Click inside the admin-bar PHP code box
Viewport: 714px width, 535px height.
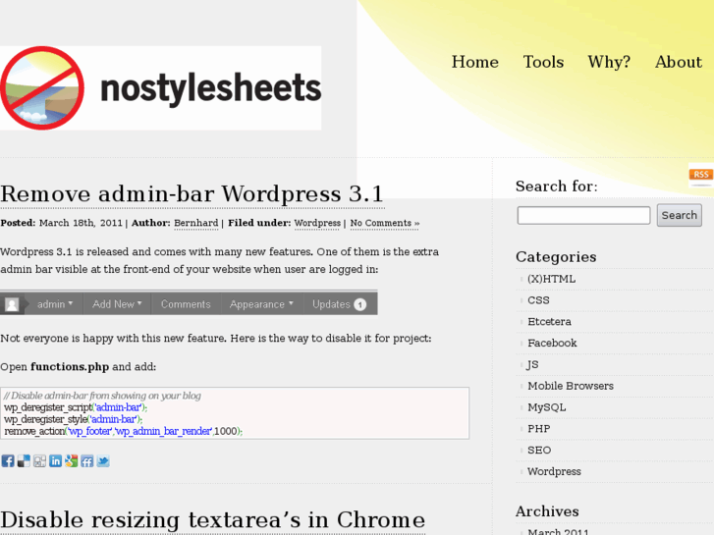pos(235,413)
